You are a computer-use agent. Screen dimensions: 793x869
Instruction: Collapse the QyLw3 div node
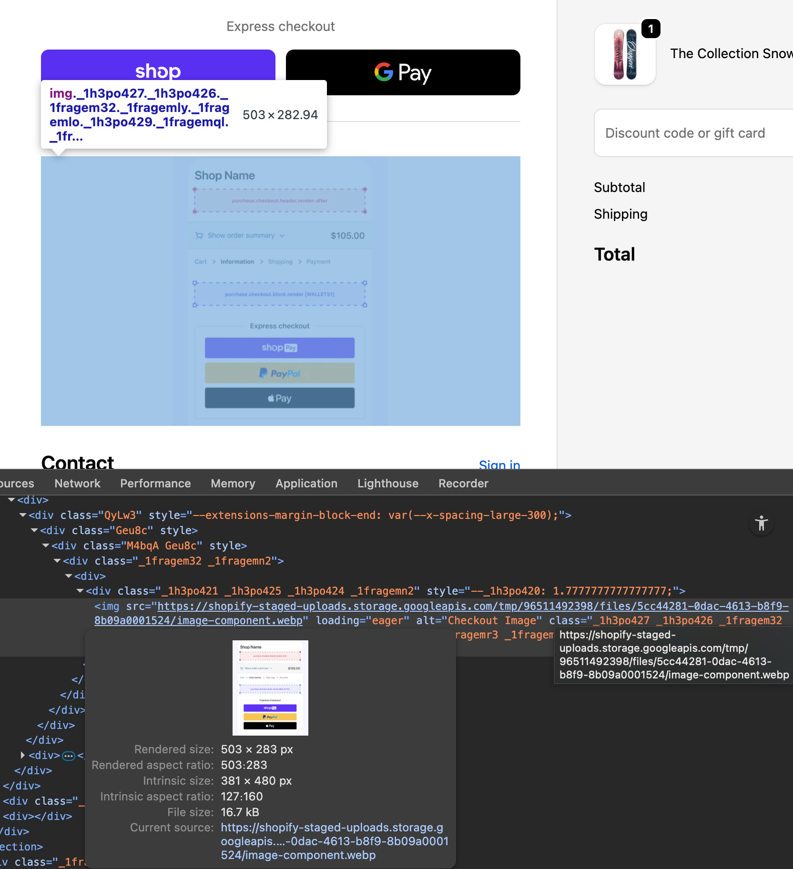[x=23, y=515]
